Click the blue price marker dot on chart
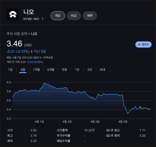Image resolution: width=156 pixels, height=147 pixels. point(140,107)
